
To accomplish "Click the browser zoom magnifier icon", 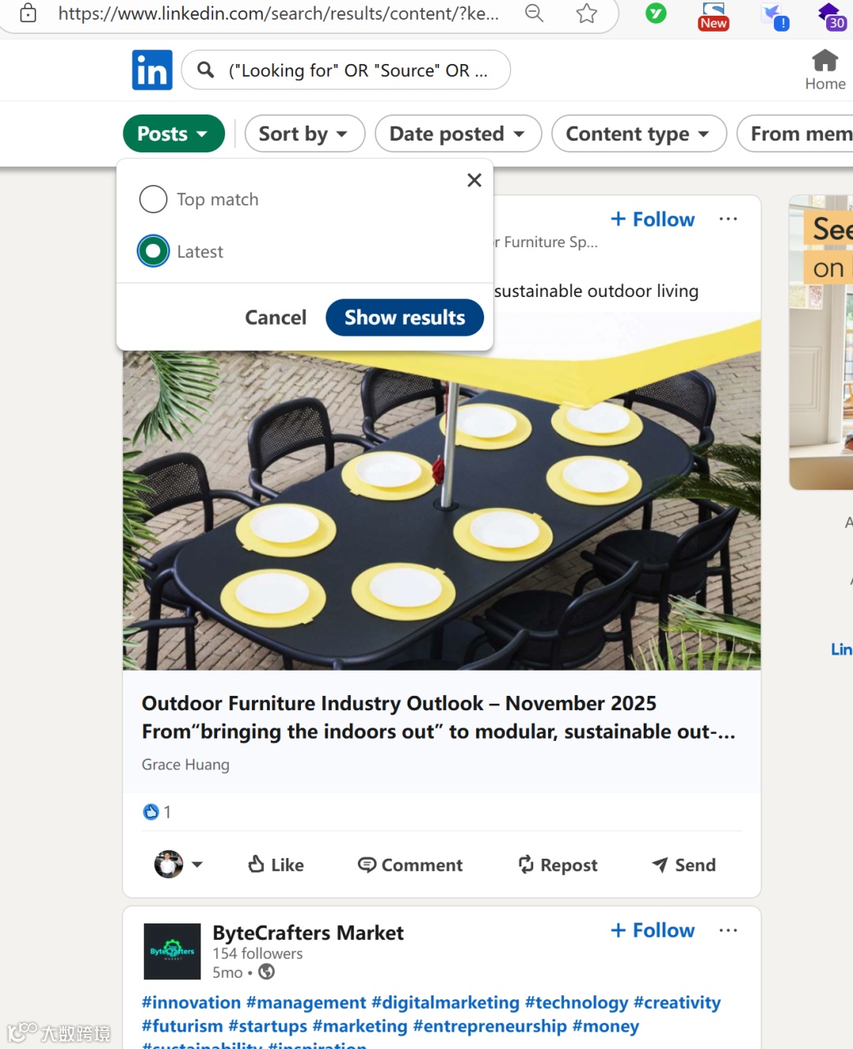I will click(x=535, y=13).
